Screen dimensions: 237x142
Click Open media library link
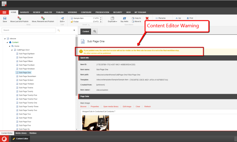[x=111, y=106]
